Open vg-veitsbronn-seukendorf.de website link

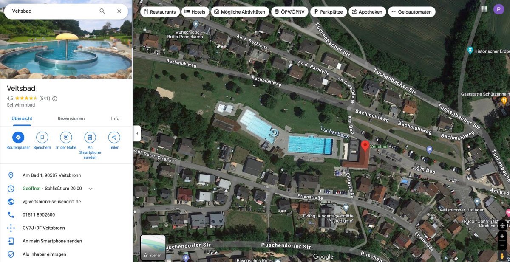click(52, 202)
